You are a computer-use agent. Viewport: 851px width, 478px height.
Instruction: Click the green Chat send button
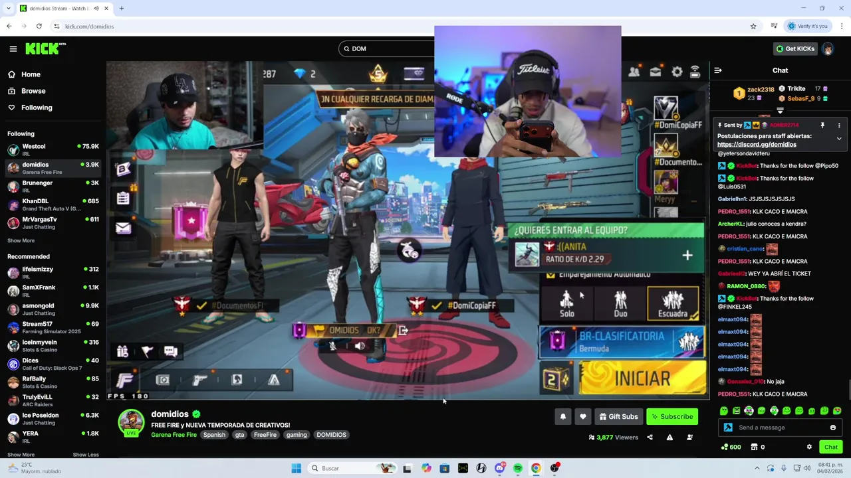point(831,447)
